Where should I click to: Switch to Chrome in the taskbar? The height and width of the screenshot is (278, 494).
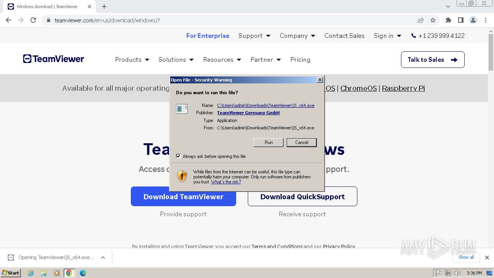69,273
